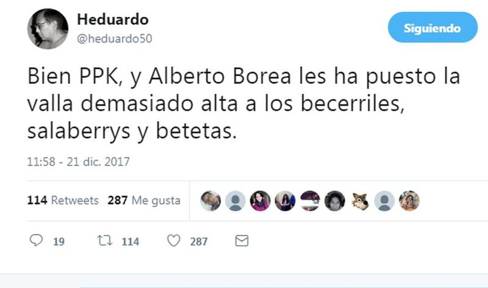The image size is (488, 288).
Task: Open the last liker avatar in row
Action: pyautogui.click(x=409, y=201)
